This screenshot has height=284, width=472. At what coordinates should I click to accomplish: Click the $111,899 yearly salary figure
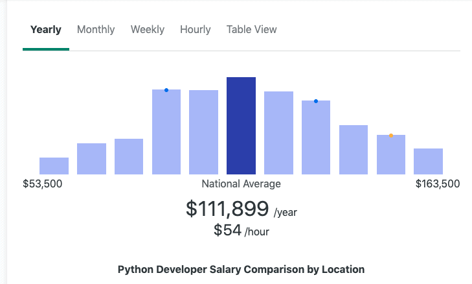227,209
